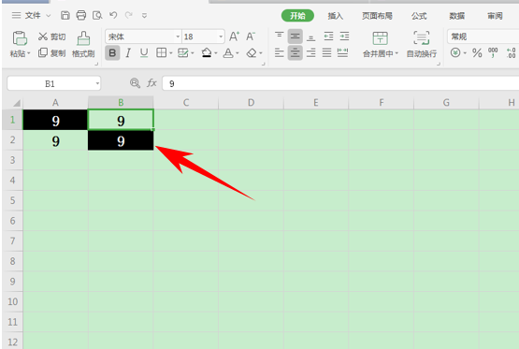Open the 文件 file menu

[32, 15]
